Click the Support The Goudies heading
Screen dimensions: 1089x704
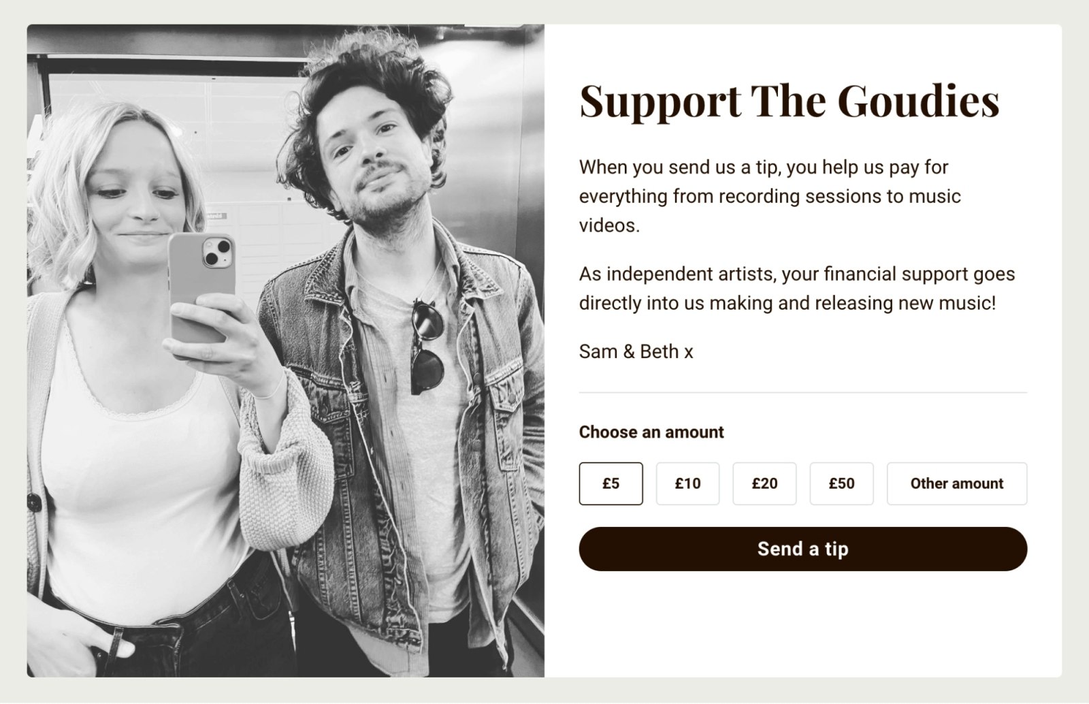coord(789,101)
